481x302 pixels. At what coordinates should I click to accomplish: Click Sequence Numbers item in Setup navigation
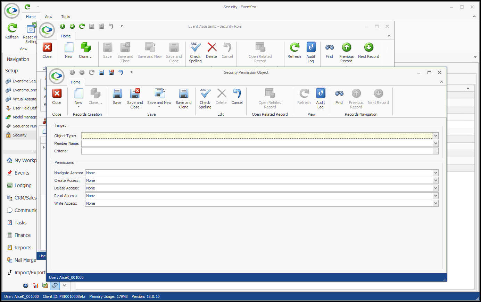22,126
